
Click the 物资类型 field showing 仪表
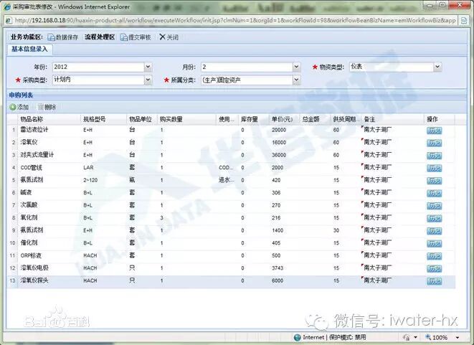(392, 67)
